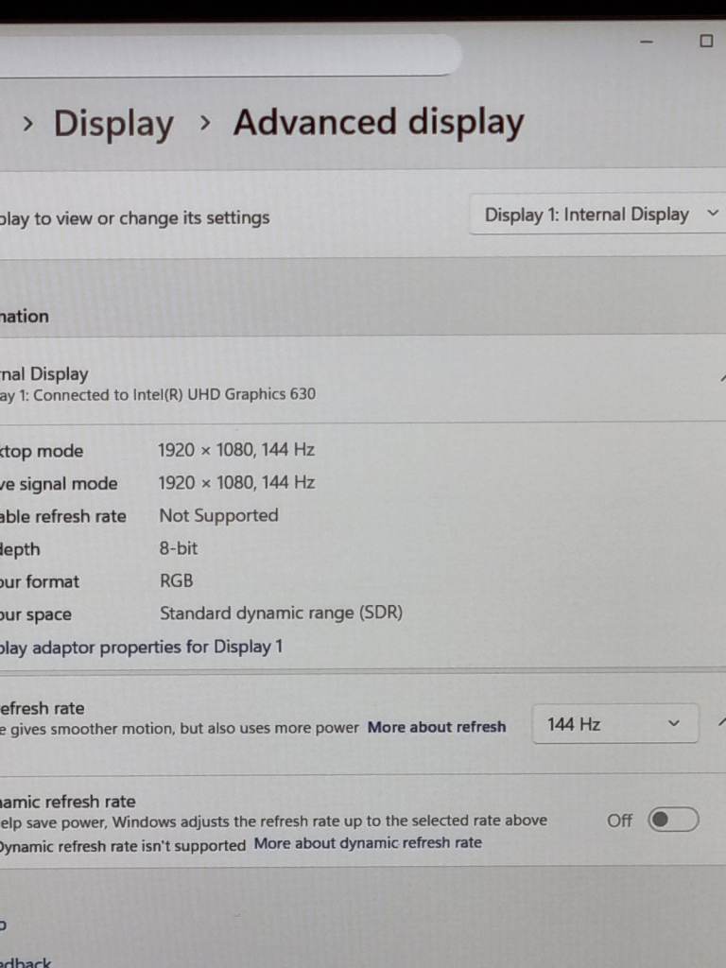The width and height of the screenshot is (726, 968).
Task: Click Standard dynamic range (SDR) value
Action: tap(281, 614)
